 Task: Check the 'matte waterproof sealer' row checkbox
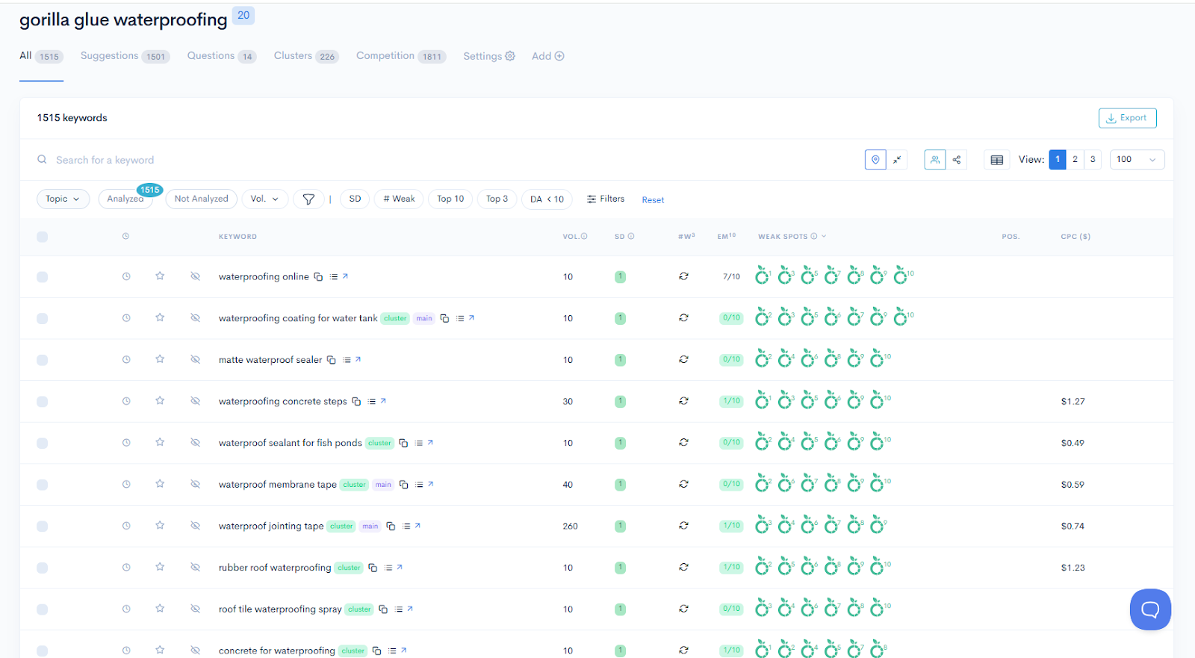tap(42, 360)
